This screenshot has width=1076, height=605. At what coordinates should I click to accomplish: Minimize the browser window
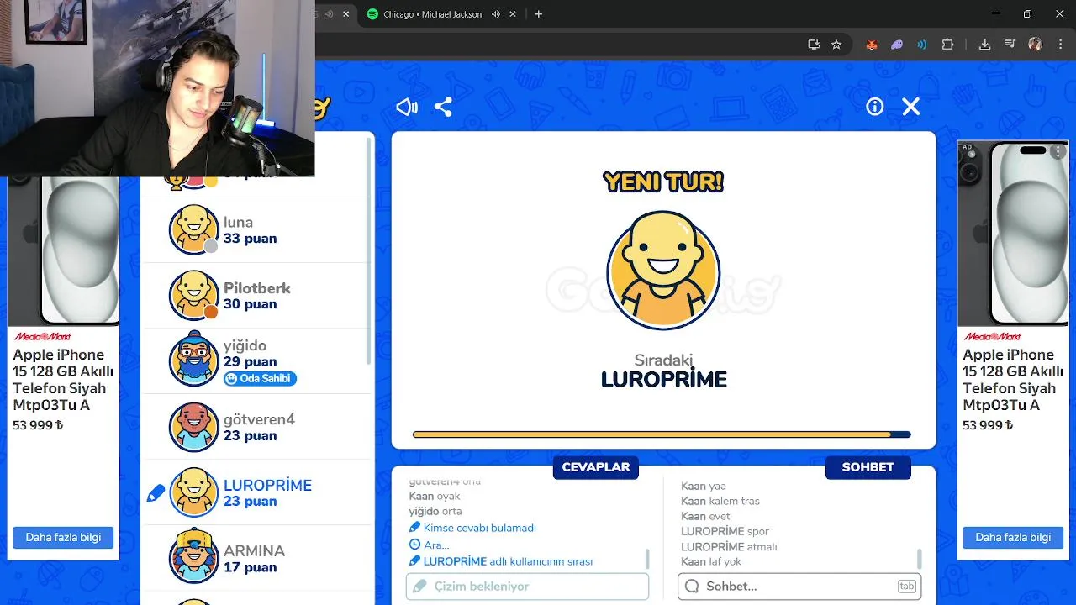[996, 14]
